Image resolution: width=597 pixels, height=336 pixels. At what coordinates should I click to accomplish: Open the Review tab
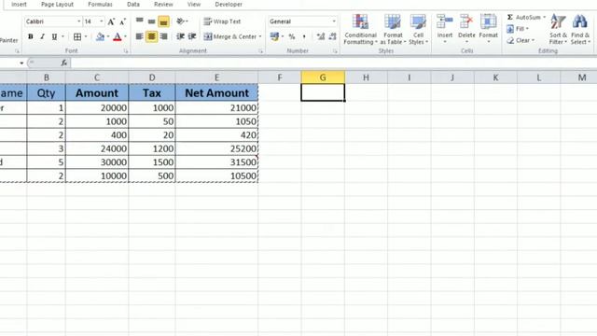(x=163, y=5)
